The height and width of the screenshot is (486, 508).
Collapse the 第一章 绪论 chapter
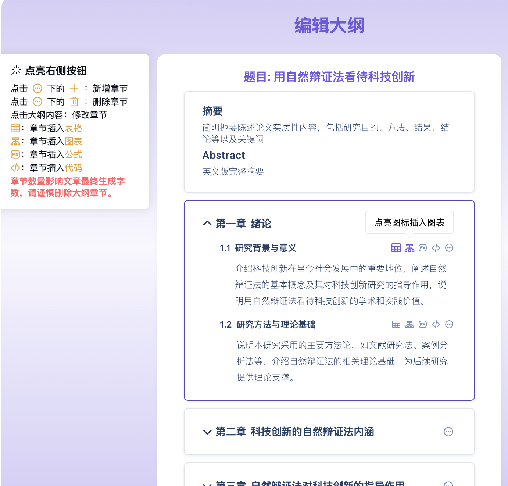click(x=207, y=224)
